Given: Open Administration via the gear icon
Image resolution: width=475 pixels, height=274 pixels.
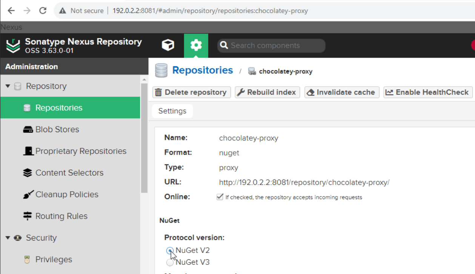Looking at the screenshot, I should click(x=196, y=46).
